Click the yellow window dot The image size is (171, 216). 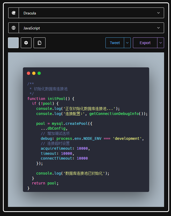(x=34, y=73)
